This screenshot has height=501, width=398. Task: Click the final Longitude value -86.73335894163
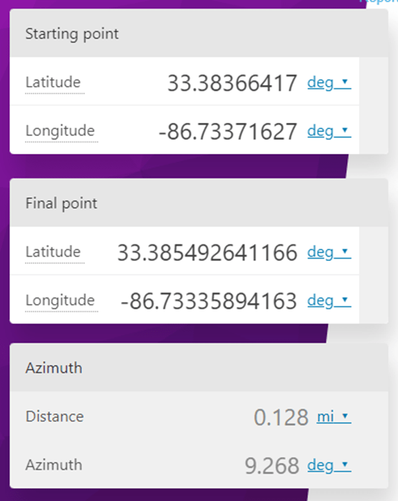[x=209, y=301]
